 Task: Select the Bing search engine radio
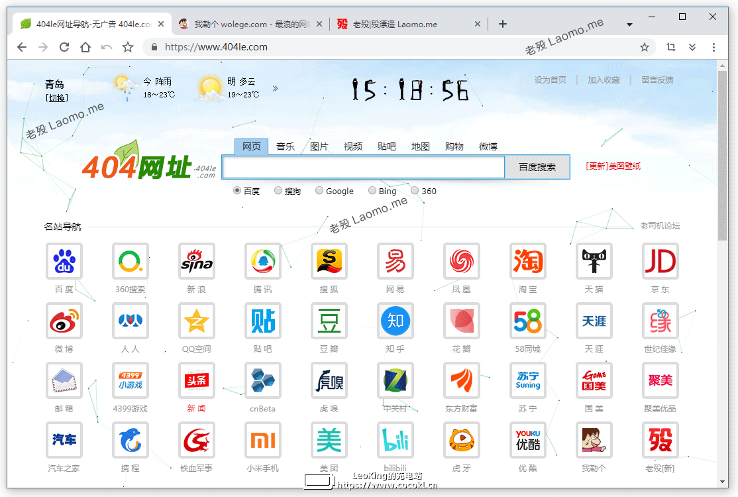[x=372, y=191]
